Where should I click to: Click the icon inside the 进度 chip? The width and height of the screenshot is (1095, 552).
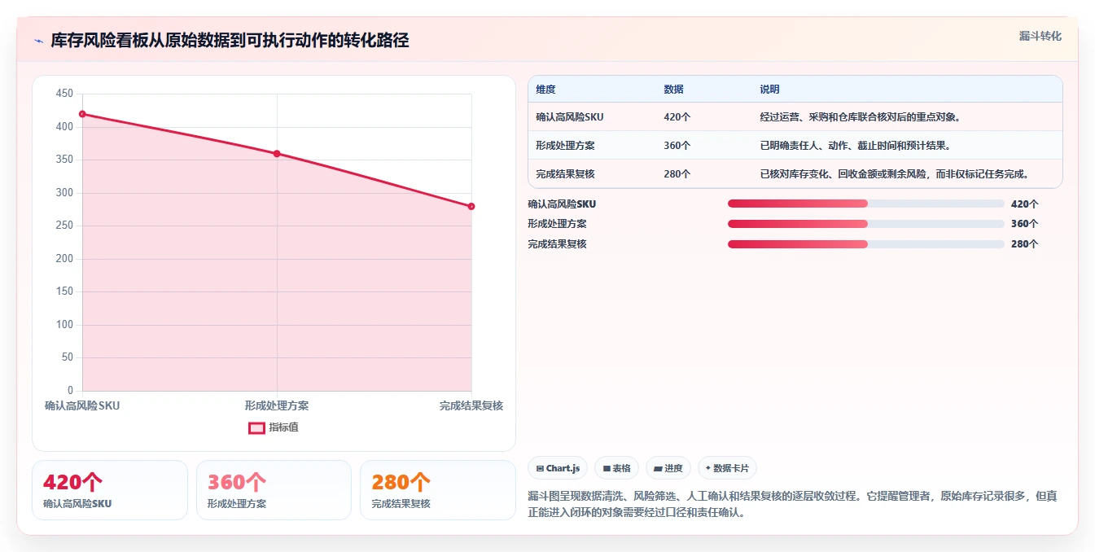click(658, 468)
